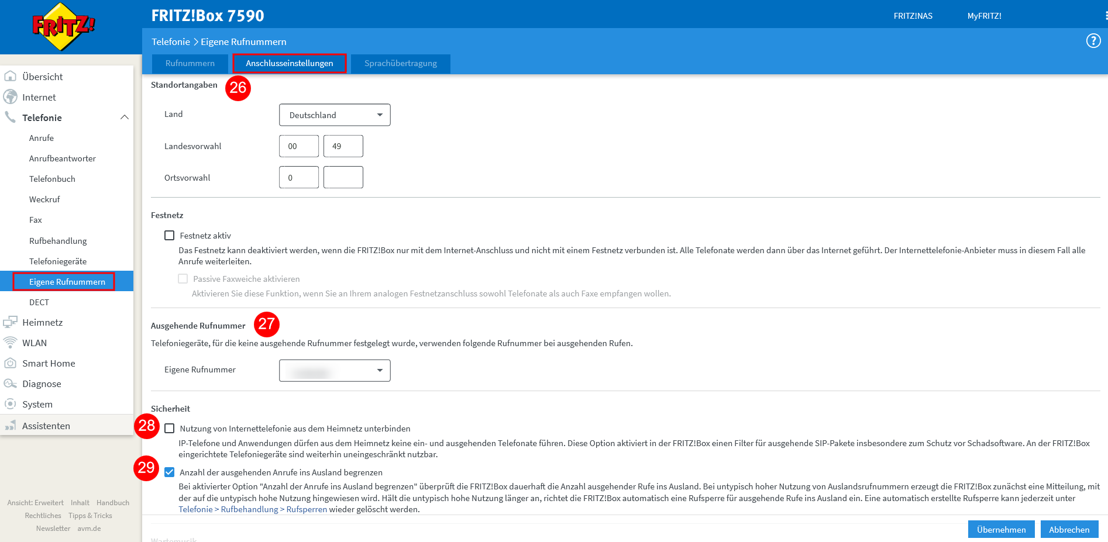Check Nutzung von Internettelefonie unterbinden
This screenshot has width=1108, height=542.
pyautogui.click(x=170, y=428)
